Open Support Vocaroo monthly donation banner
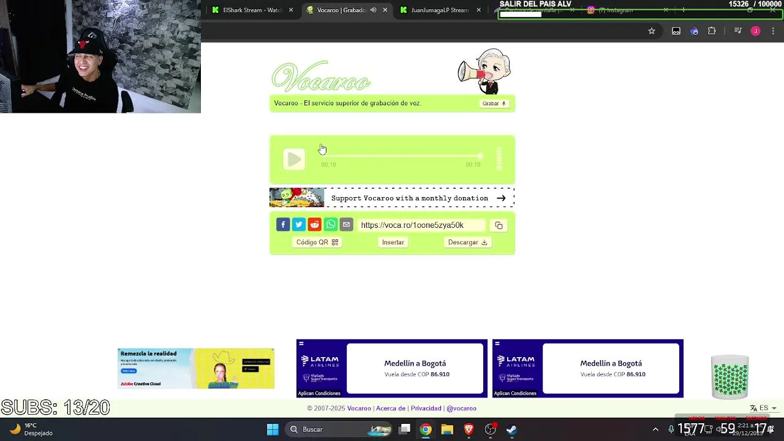Image resolution: width=784 pixels, height=441 pixels. [392, 198]
